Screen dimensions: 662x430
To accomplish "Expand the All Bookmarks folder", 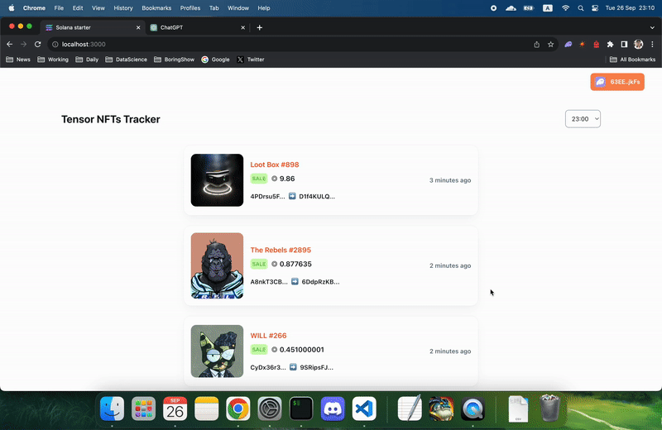I will click(632, 60).
